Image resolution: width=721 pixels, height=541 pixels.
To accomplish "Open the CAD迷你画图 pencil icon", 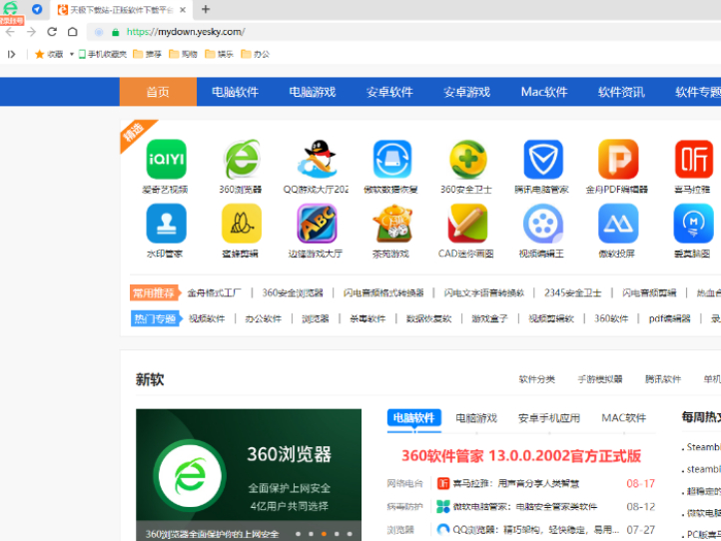I will (467, 224).
